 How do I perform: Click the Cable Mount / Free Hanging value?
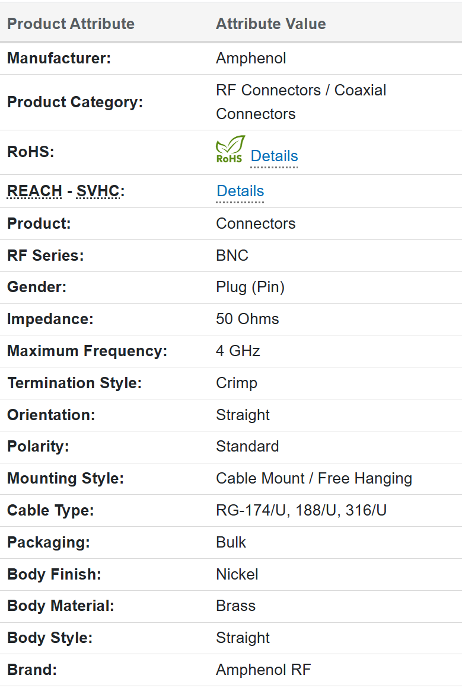(x=314, y=478)
